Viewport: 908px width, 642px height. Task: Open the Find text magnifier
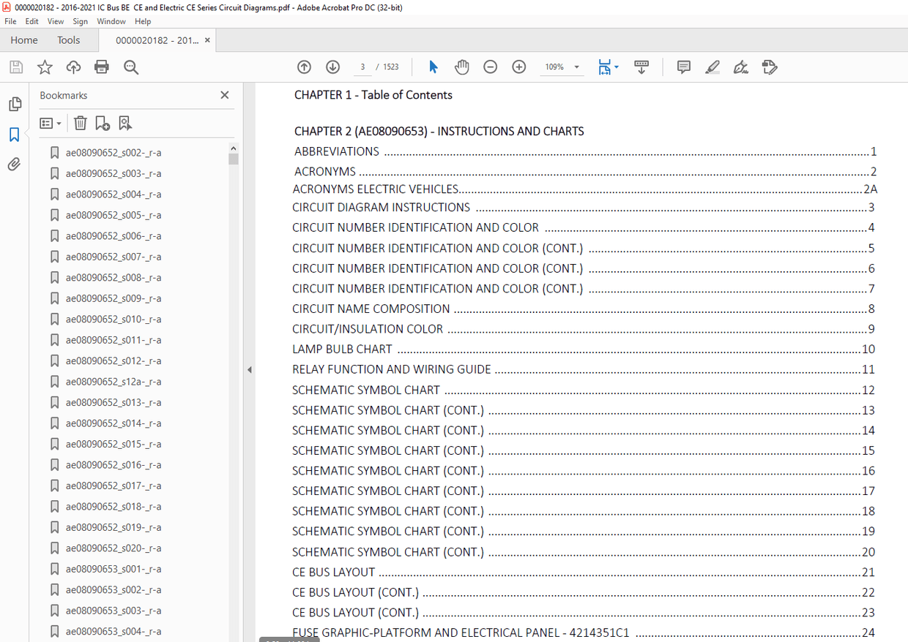coord(131,67)
